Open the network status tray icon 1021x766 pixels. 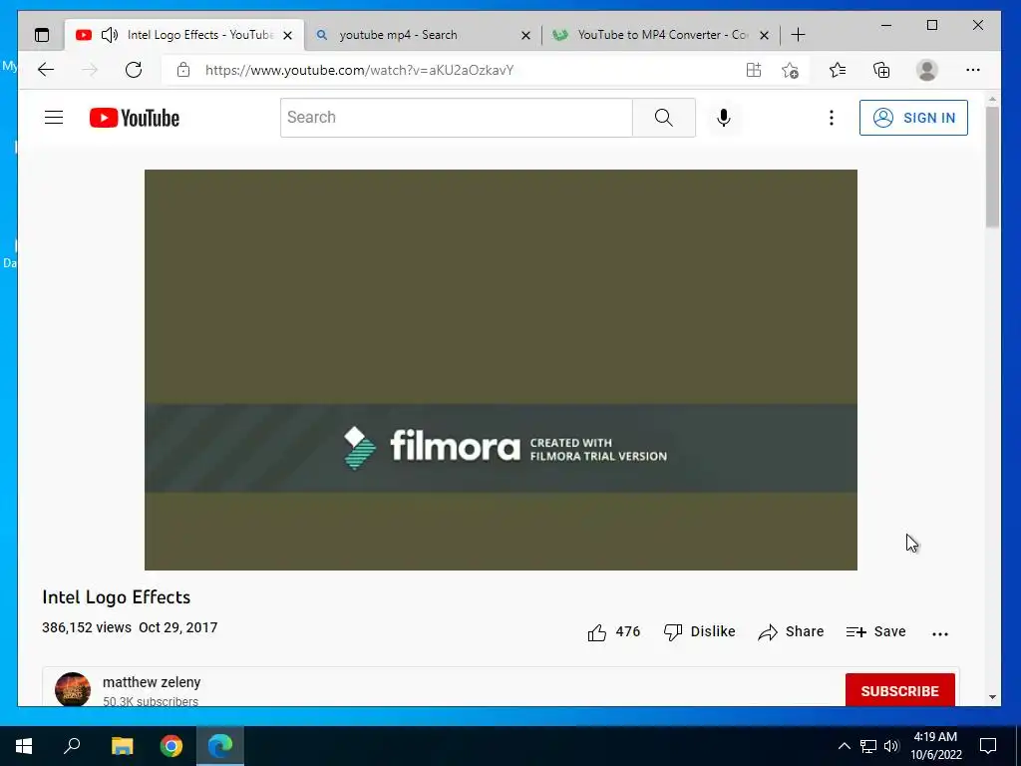[868, 746]
